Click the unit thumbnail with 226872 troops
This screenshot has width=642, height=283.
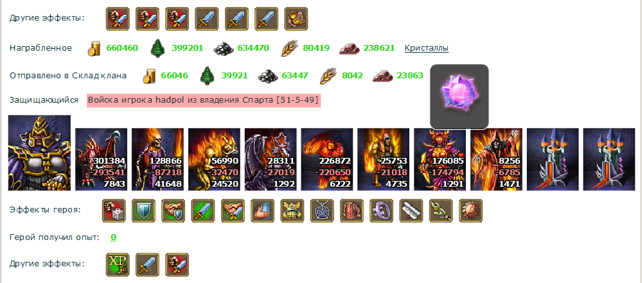(327, 160)
